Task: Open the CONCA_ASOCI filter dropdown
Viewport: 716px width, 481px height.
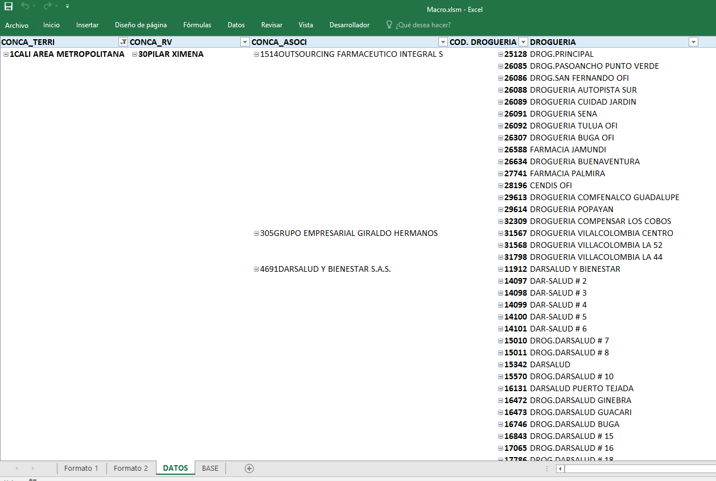Action: point(443,42)
